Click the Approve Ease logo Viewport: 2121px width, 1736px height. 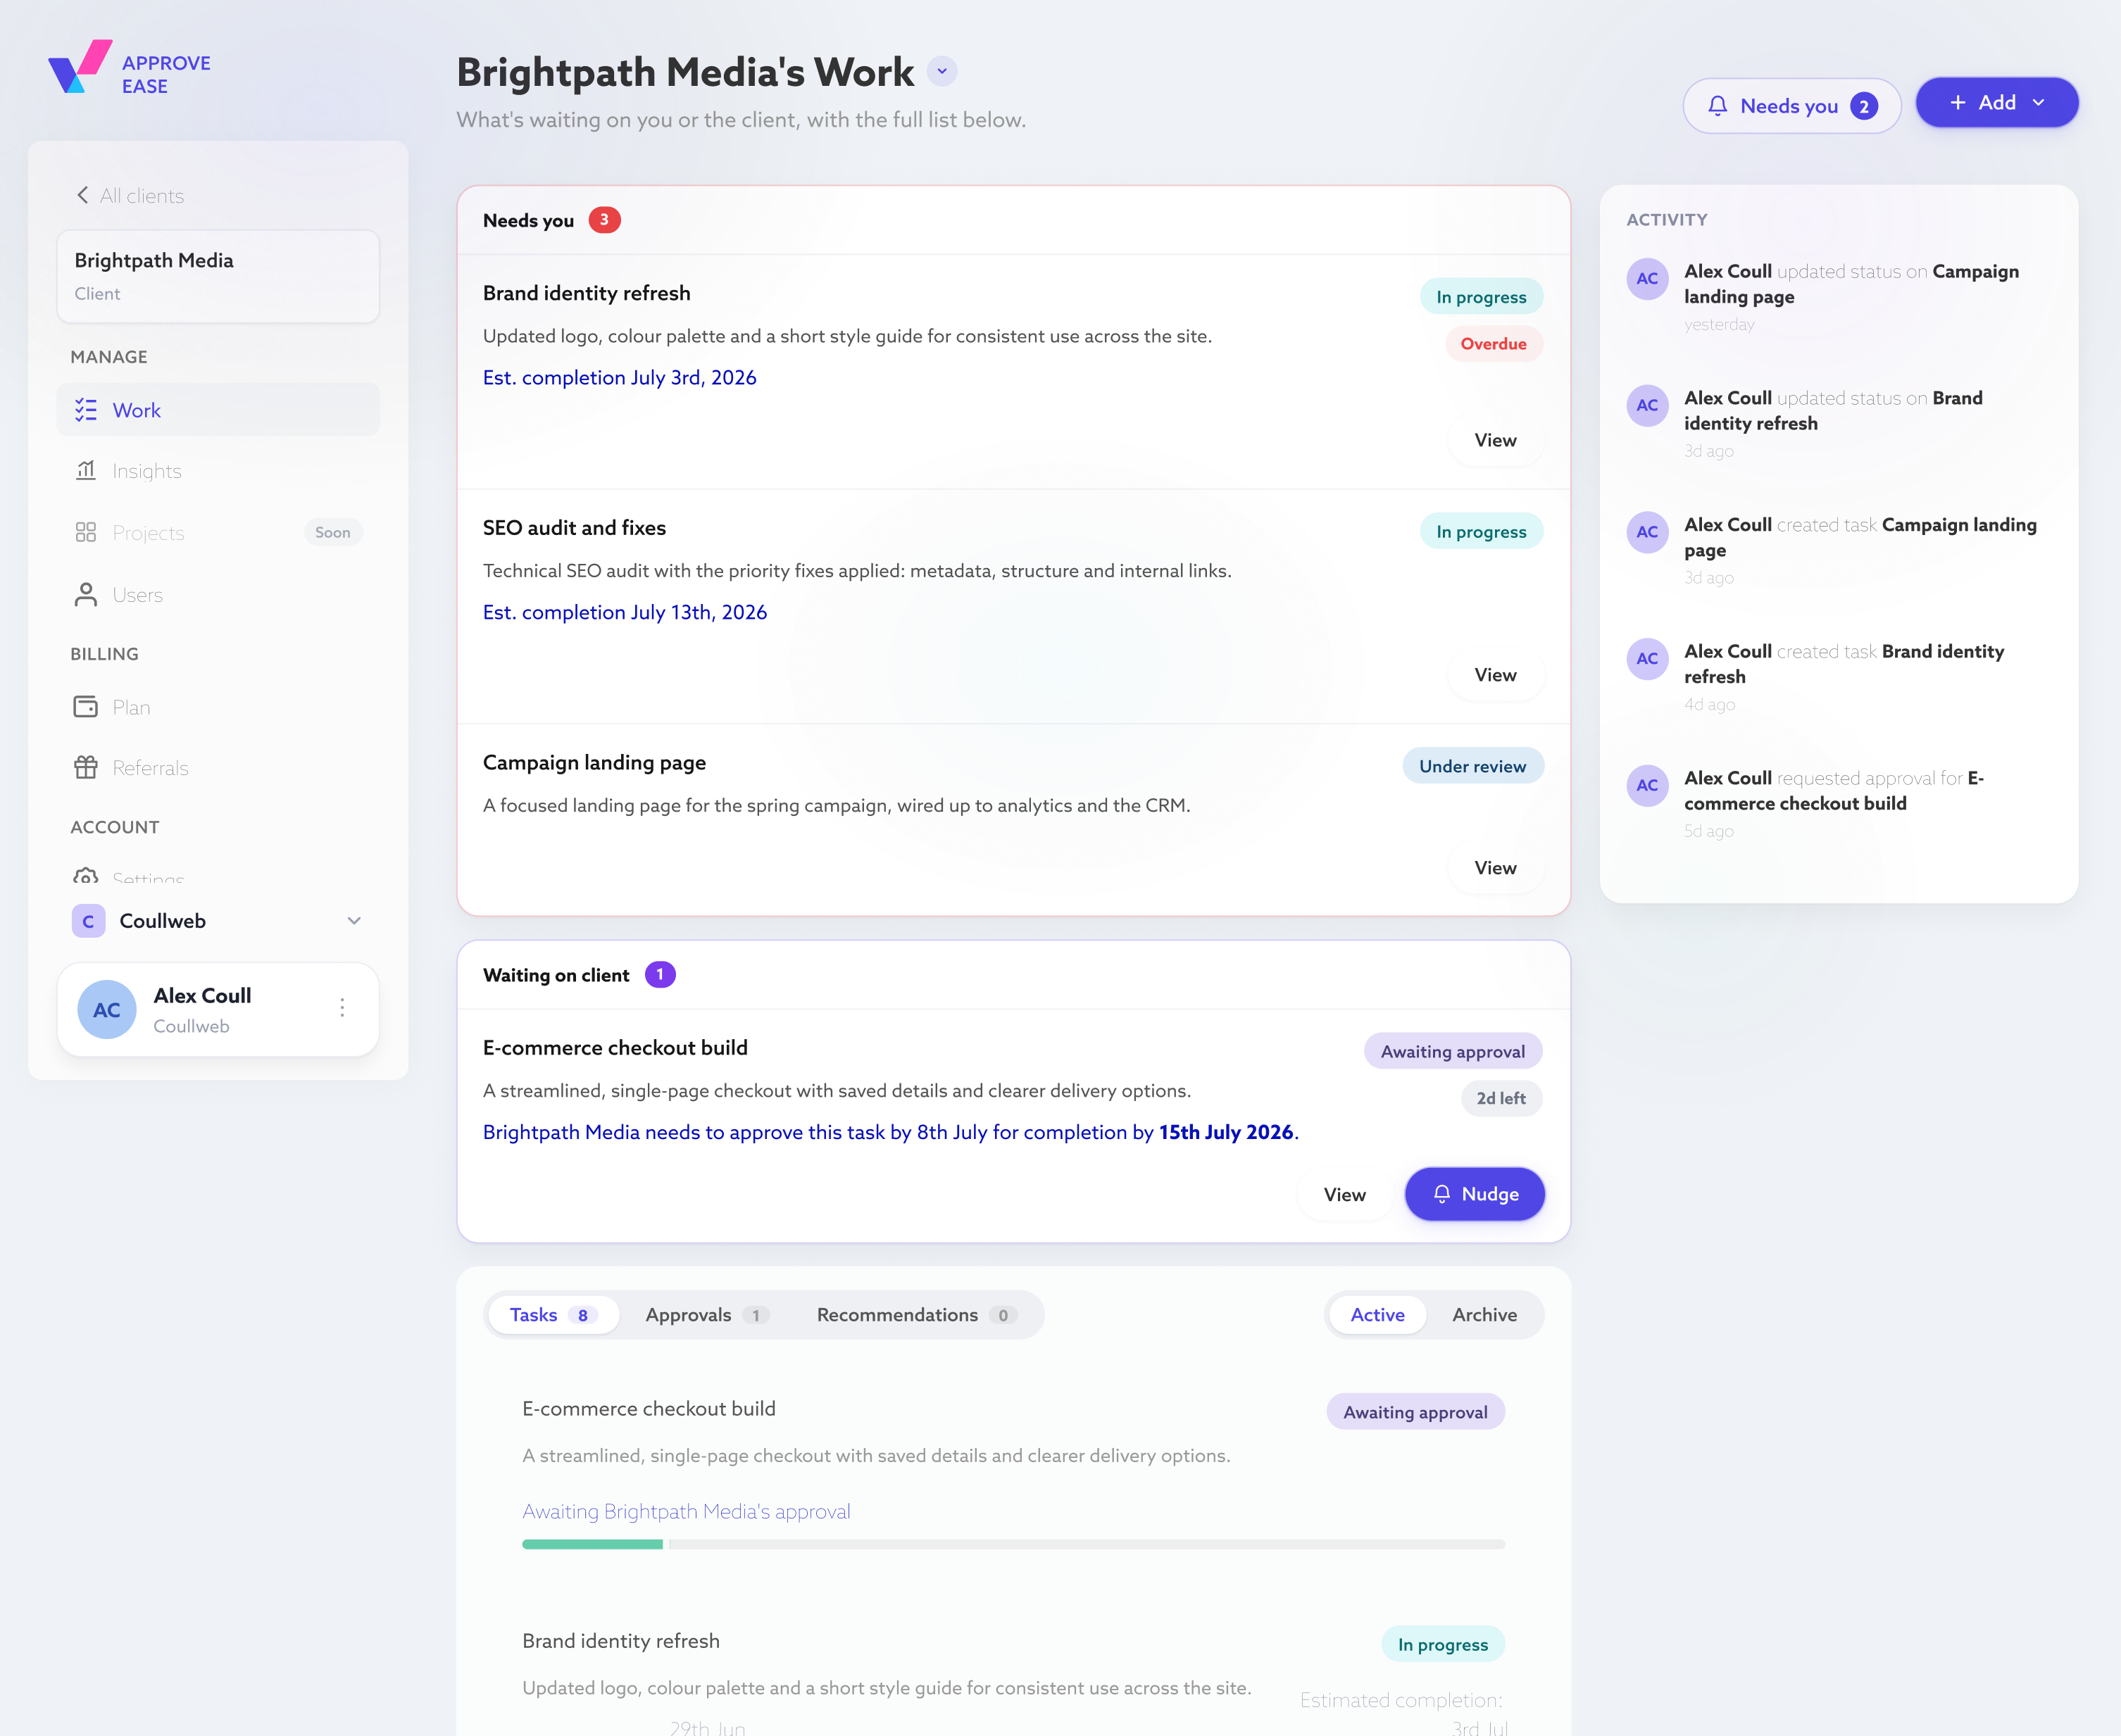(129, 68)
